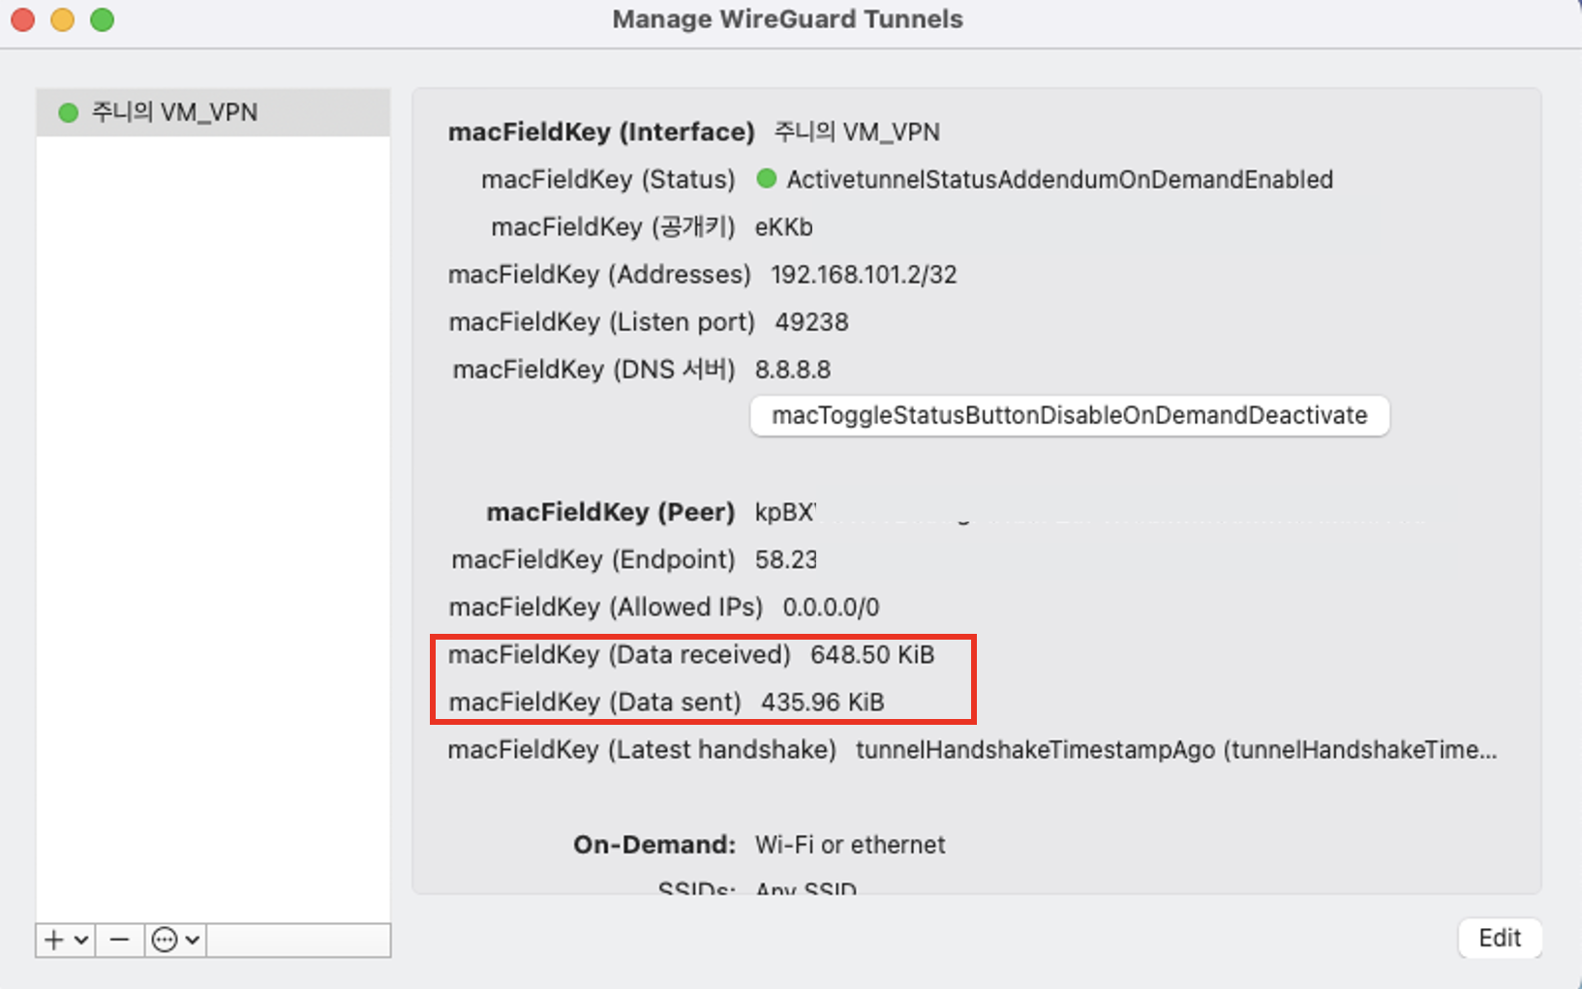Open the ellipsis actions menu button
Screen dimensions: 1582x989
coord(165,940)
